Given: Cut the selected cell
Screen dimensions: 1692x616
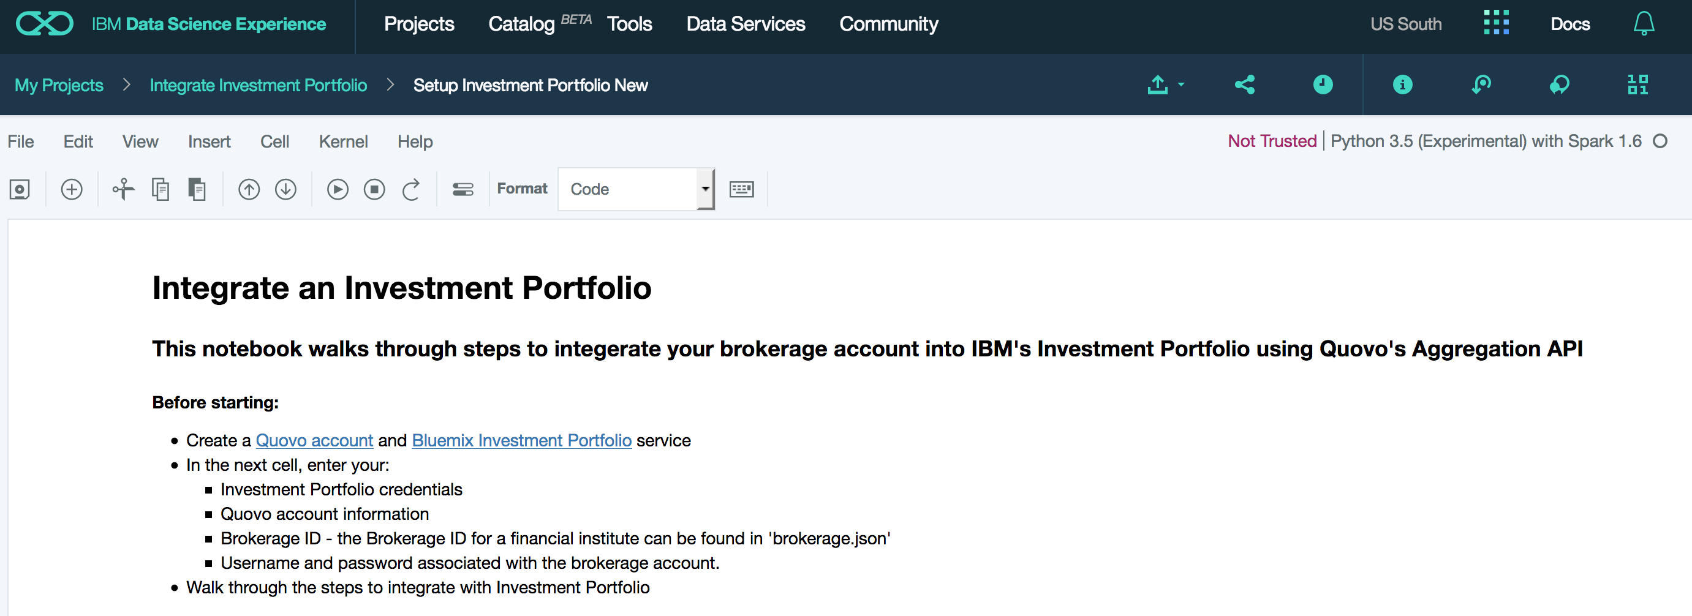Looking at the screenshot, I should 123,190.
